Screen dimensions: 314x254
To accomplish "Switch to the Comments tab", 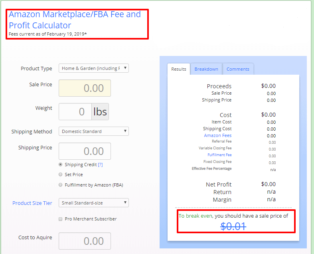I will pyautogui.click(x=238, y=69).
